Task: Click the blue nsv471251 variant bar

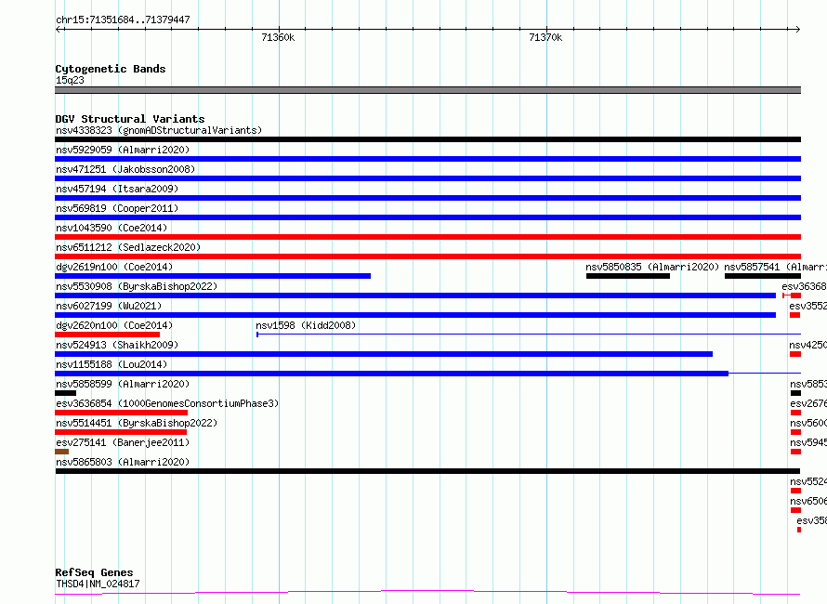Action: click(x=427, y=178)
